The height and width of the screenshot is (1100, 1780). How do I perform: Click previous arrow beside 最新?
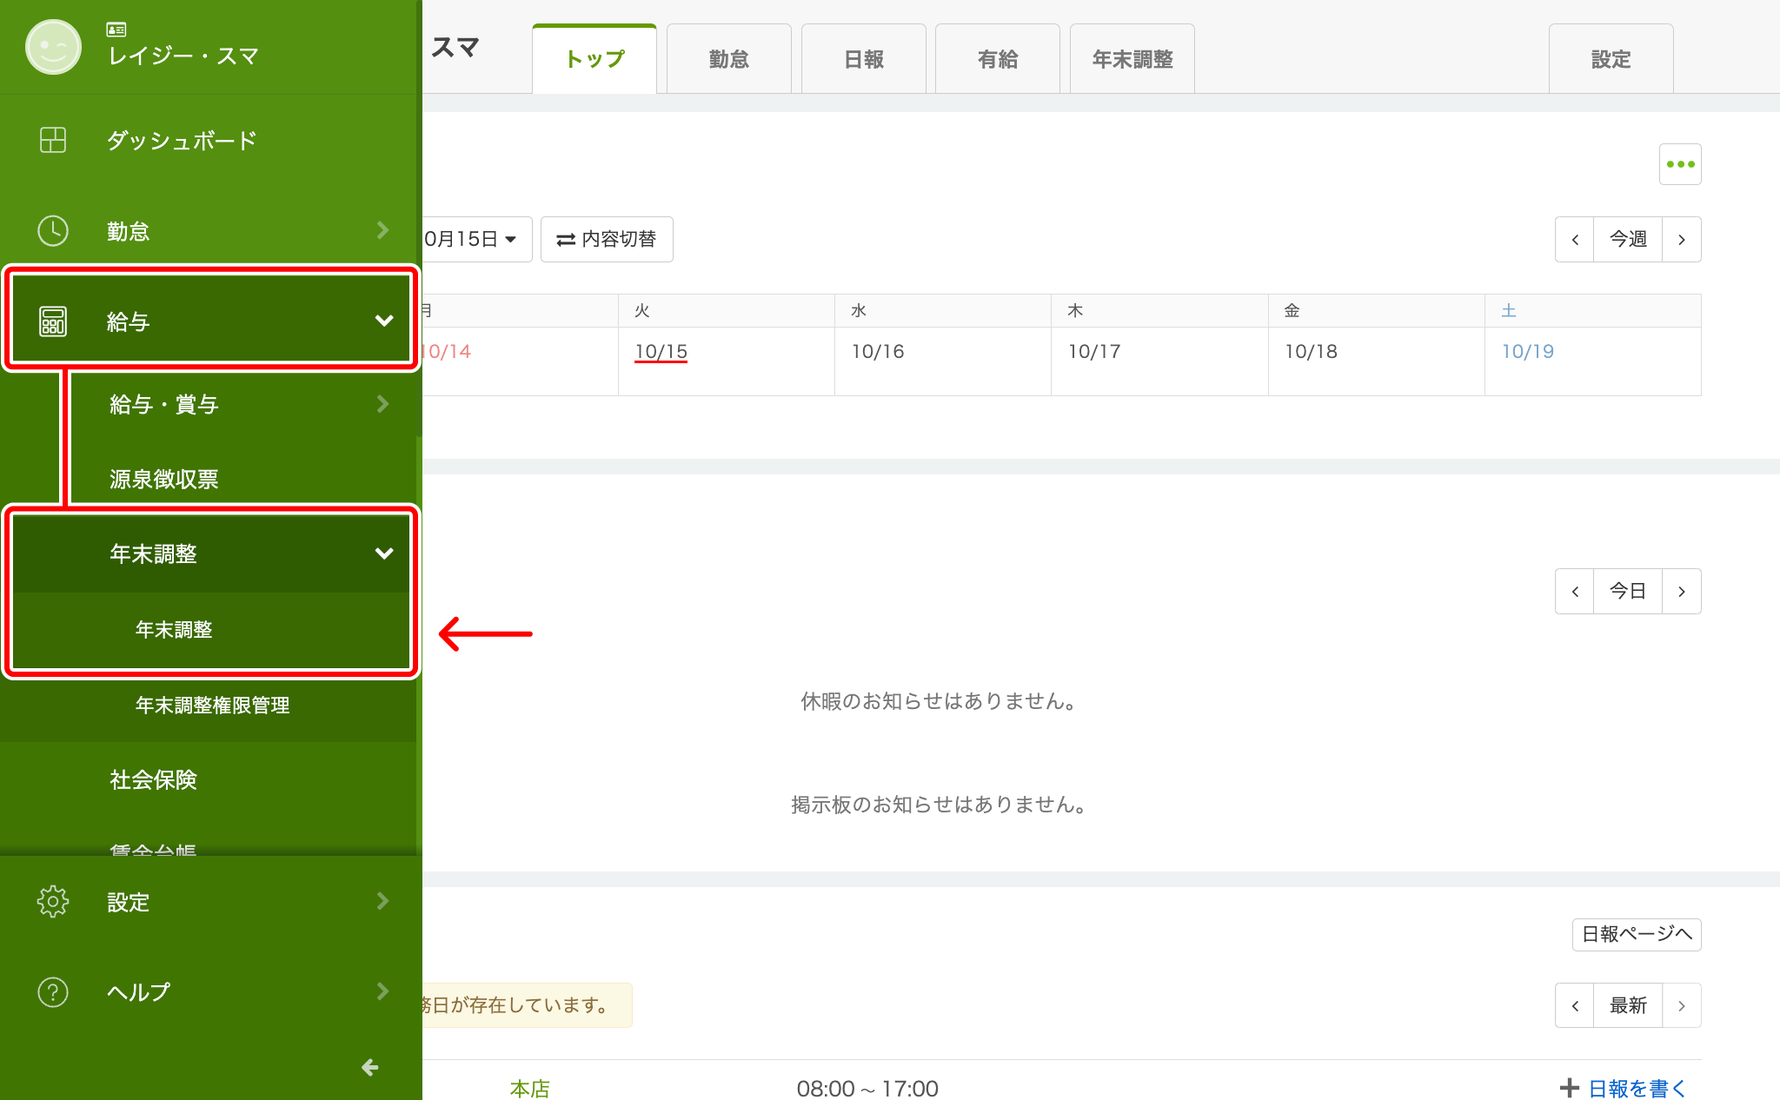[1575, 1005]
